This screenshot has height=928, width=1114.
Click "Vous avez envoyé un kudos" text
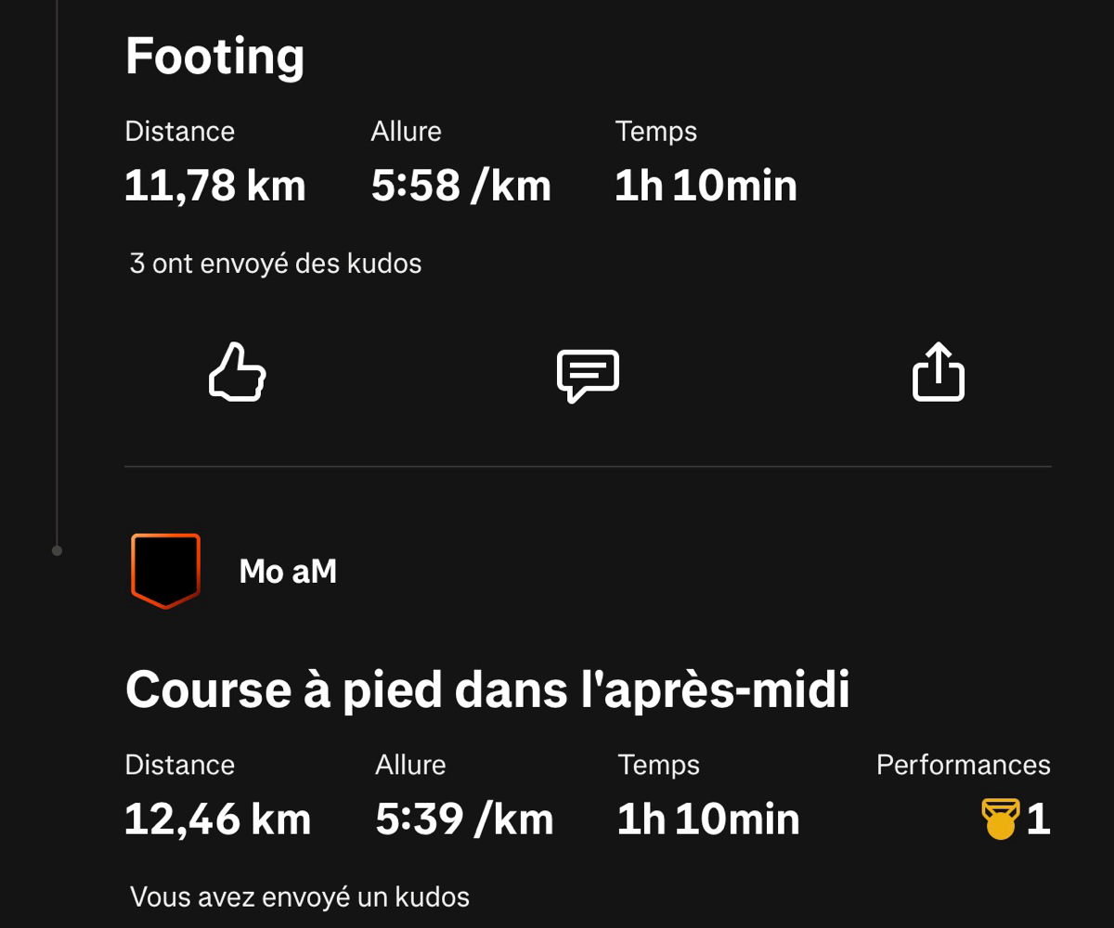[x=300, y=897]
